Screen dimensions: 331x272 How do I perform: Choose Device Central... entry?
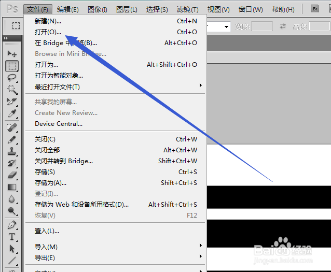coord(115,123)
